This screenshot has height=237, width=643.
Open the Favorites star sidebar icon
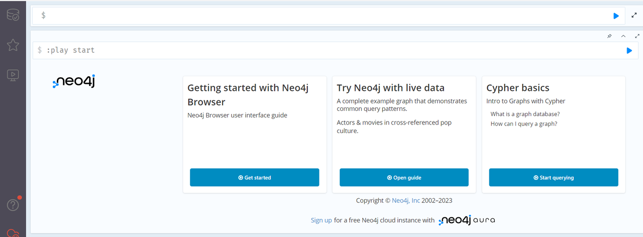[x=13, y=45]
